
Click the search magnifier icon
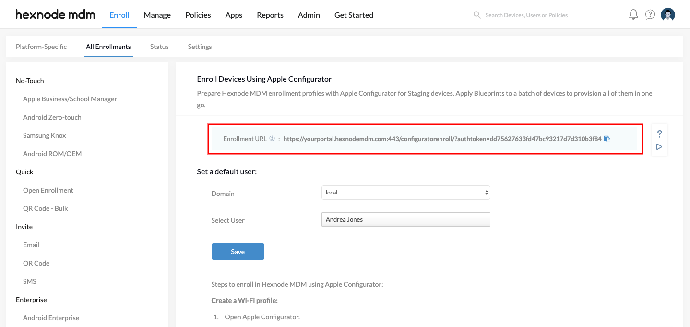tap(477, 15)
